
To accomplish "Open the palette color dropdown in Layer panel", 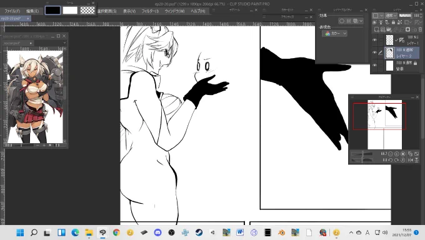I will pyautogui.click(x=378, y=16).
